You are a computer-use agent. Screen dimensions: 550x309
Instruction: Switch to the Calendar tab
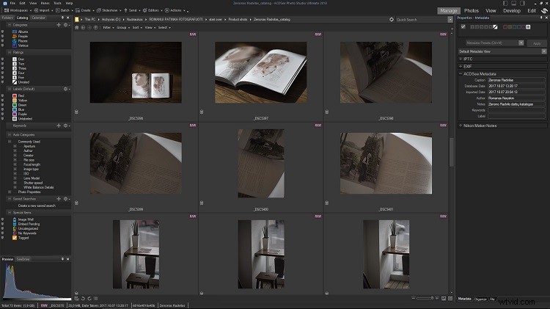38,18
